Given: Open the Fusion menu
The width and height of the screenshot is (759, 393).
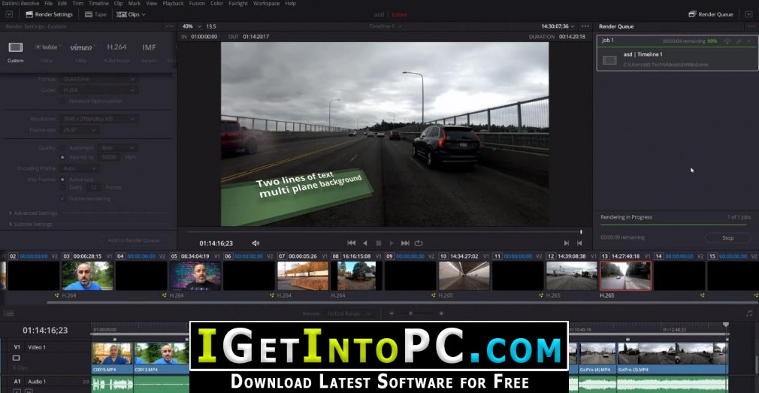Looking at the screenshot, I should coord(197,4).
